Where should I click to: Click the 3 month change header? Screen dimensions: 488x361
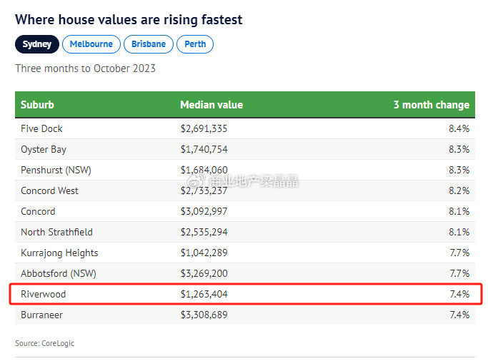coord(431,105)
